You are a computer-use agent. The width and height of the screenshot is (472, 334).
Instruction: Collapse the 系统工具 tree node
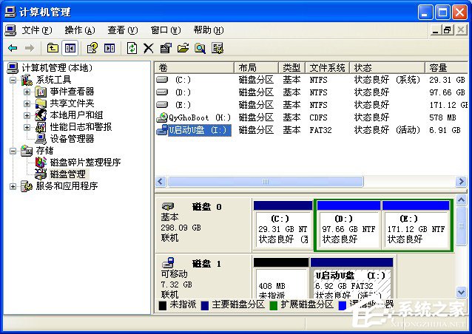click(14, 80)
